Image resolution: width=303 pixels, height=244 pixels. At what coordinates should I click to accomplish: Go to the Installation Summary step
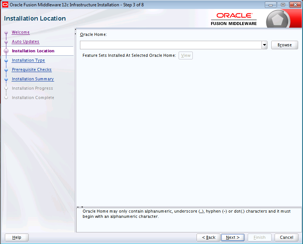click(x=33, y=79)
